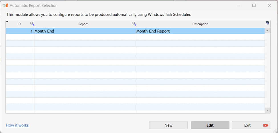The width and height of the screenshot is (278, 133).
Task: Click the scrollbar's up arrow
Action: [267, 30]
